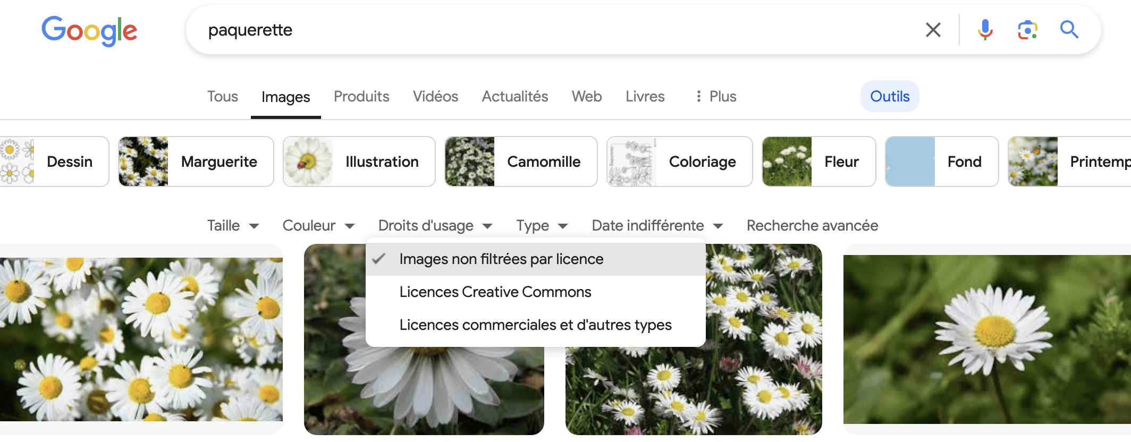Click the three-dot Plus menu icon
The width and height of the screenshot is (1131, 442).
click(698, 96)
